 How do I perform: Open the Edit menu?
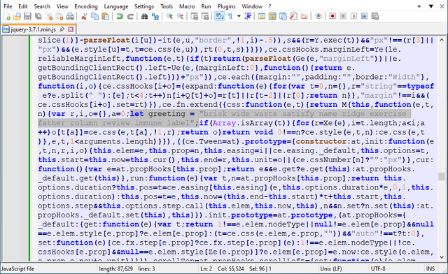[x=23, y=6]
